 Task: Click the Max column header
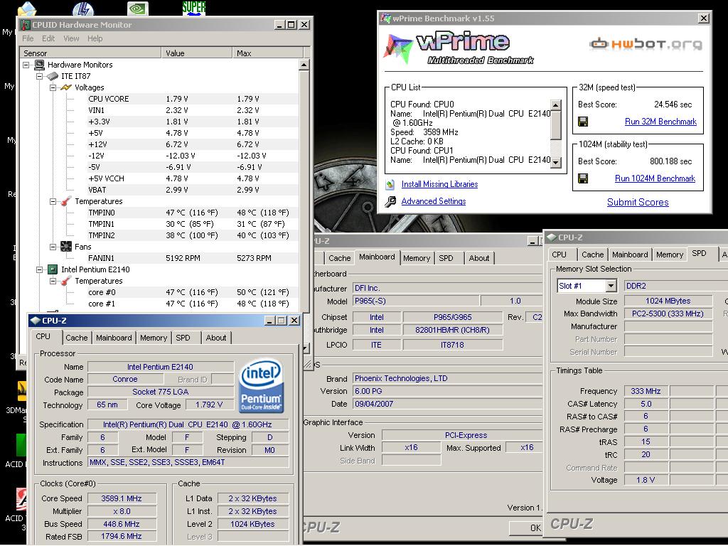click(267, 53)
